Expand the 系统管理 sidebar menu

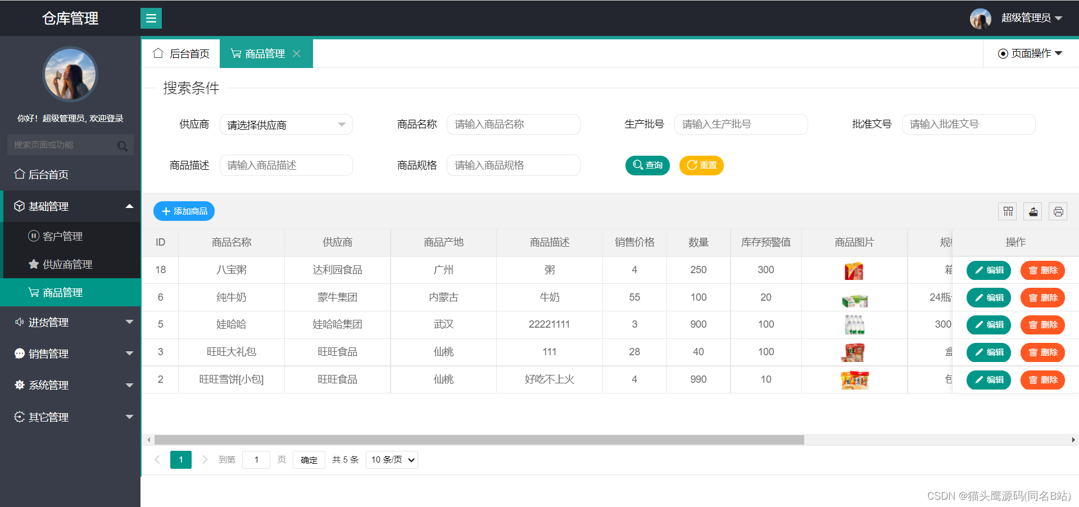click(70, 385)
